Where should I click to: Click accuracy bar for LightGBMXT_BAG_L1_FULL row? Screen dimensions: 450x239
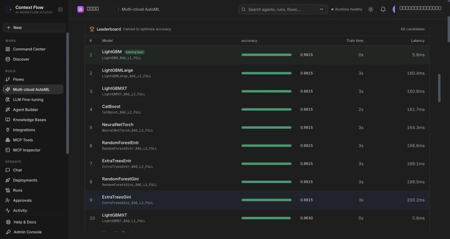tap(266, 218)
